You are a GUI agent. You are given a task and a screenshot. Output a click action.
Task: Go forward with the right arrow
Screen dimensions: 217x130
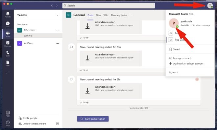tap(57, 6)
